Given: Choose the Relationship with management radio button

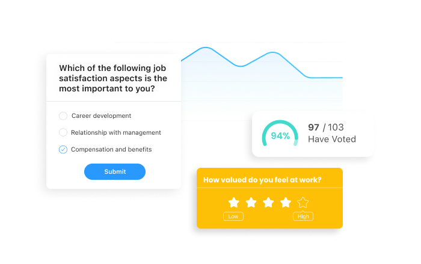Looking at the screenshot, I should click(63, 132).
